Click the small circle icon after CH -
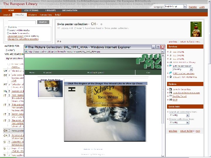 coord(101,24)
